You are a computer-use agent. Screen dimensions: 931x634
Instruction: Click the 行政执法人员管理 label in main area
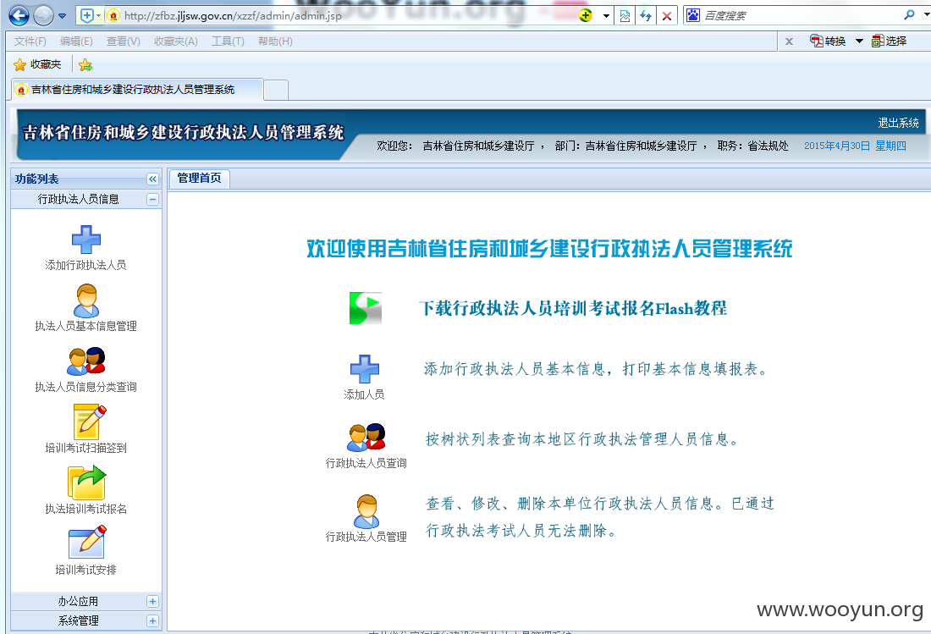(366, 537)
